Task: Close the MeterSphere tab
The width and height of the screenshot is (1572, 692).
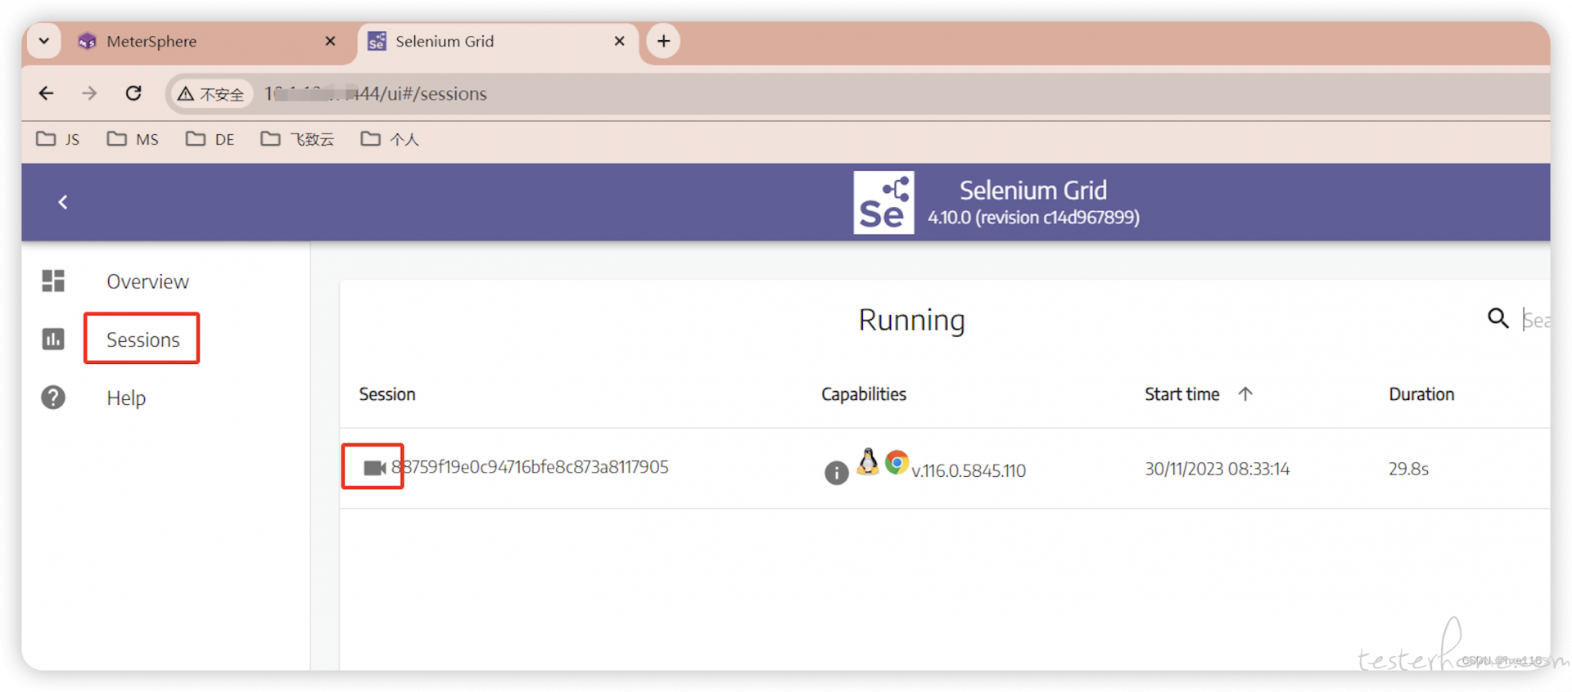Action: tap(330, 41)
